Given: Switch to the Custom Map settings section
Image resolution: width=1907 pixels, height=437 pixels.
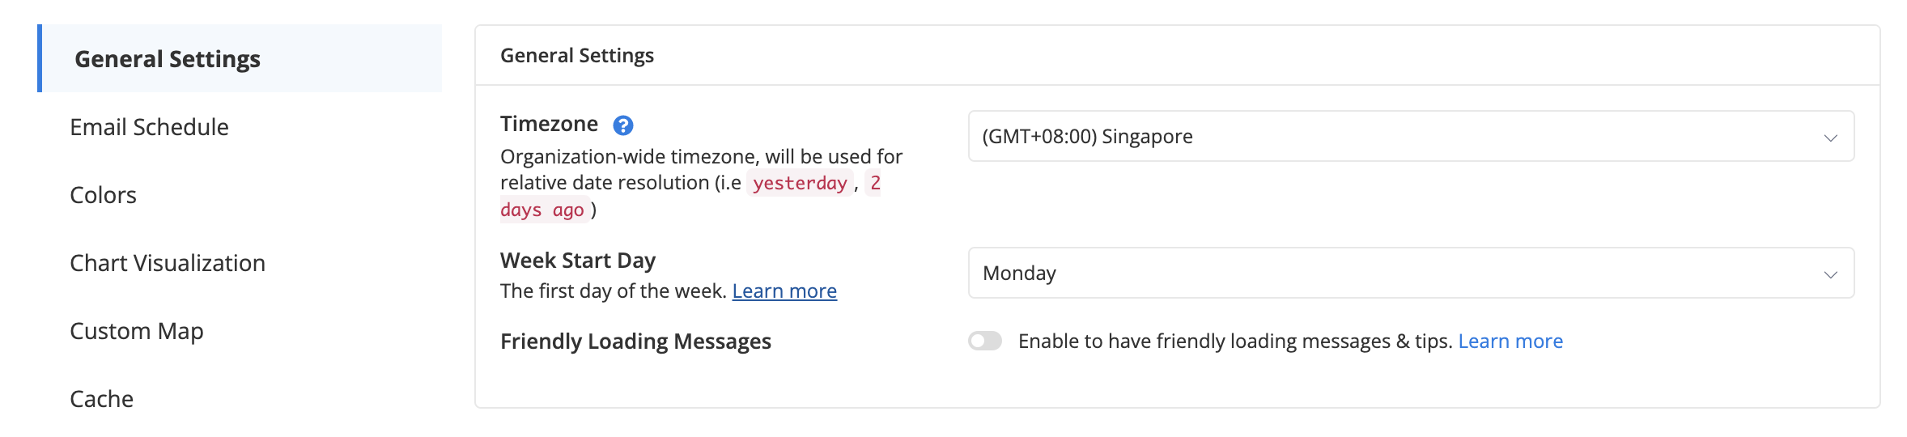Looking at the screenshot, I should pyautogui.click(x=137, y=331).
